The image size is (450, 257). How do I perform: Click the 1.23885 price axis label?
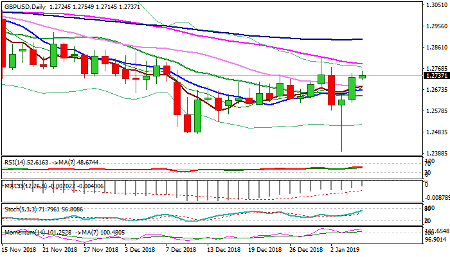pos(437,154)
